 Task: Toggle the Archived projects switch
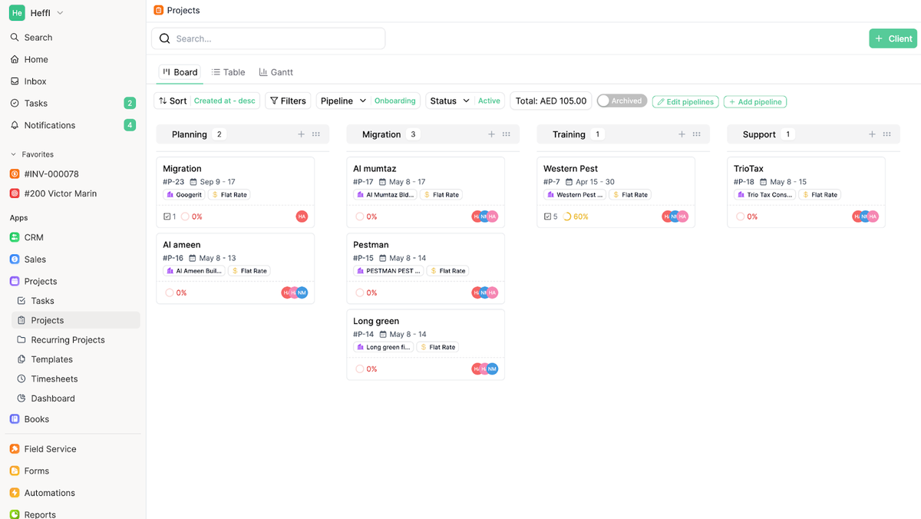click(x=622, y=101)
